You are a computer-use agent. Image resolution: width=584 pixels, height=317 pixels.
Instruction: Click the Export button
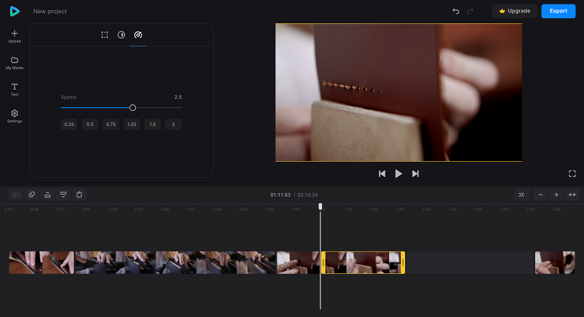[558, 11]
